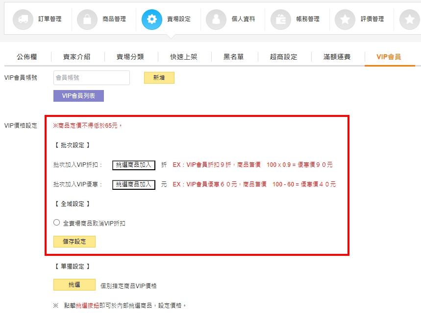The height and width of the screenshot is (316, 421).
Task: Click the 【批次設定】 heading
Action: [x=73, y=145]
